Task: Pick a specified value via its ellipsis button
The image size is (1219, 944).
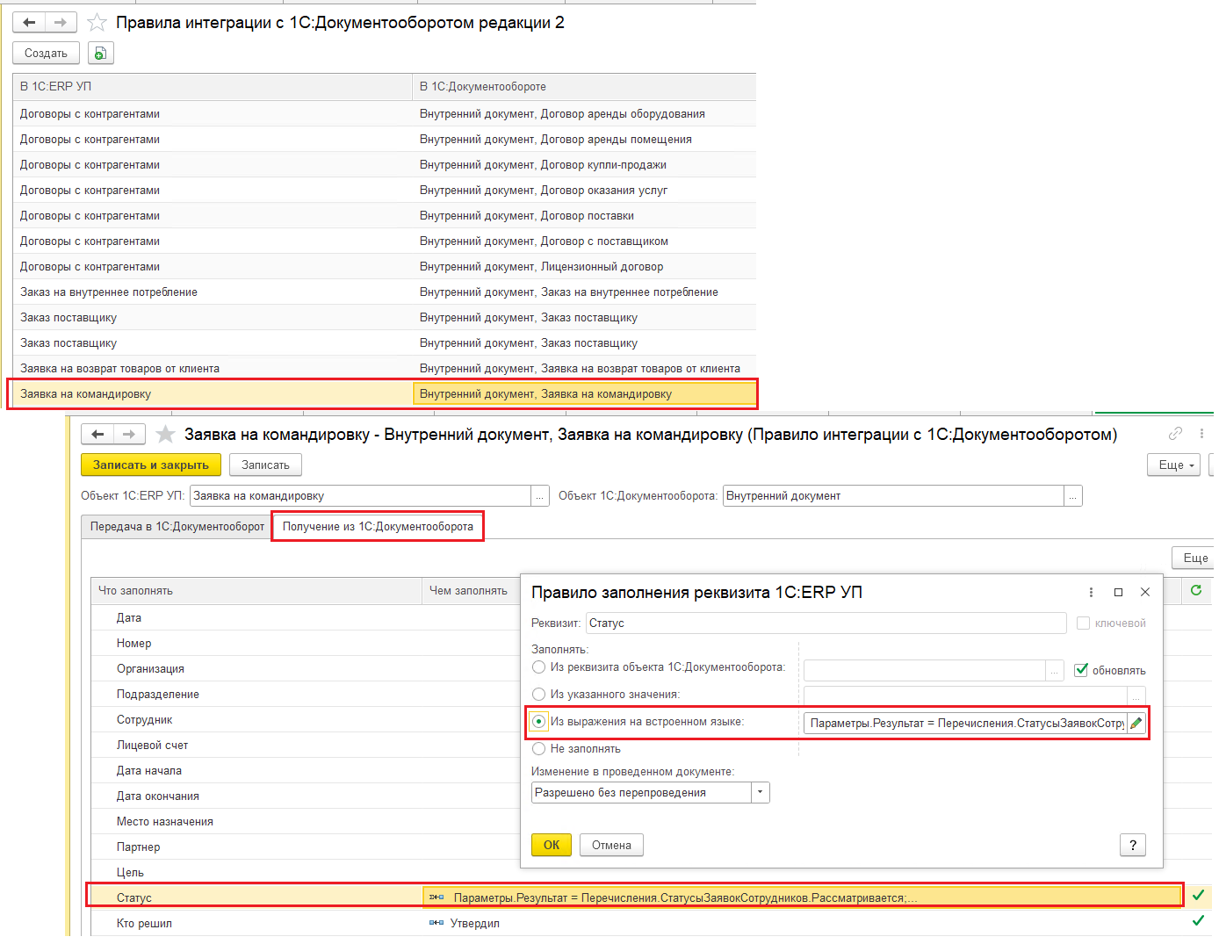Action: click(1136, 696)
